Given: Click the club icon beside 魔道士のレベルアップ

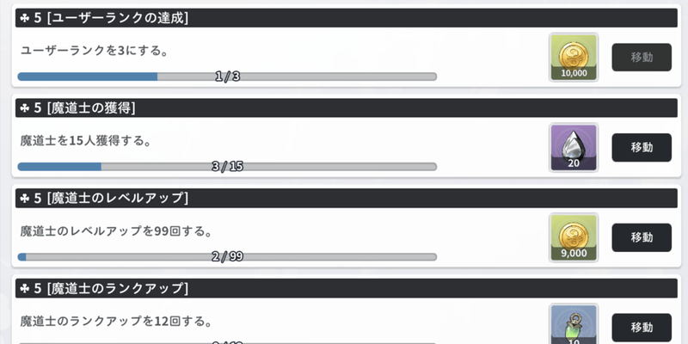Looking at the screenshot, I should tap(24, 199).
